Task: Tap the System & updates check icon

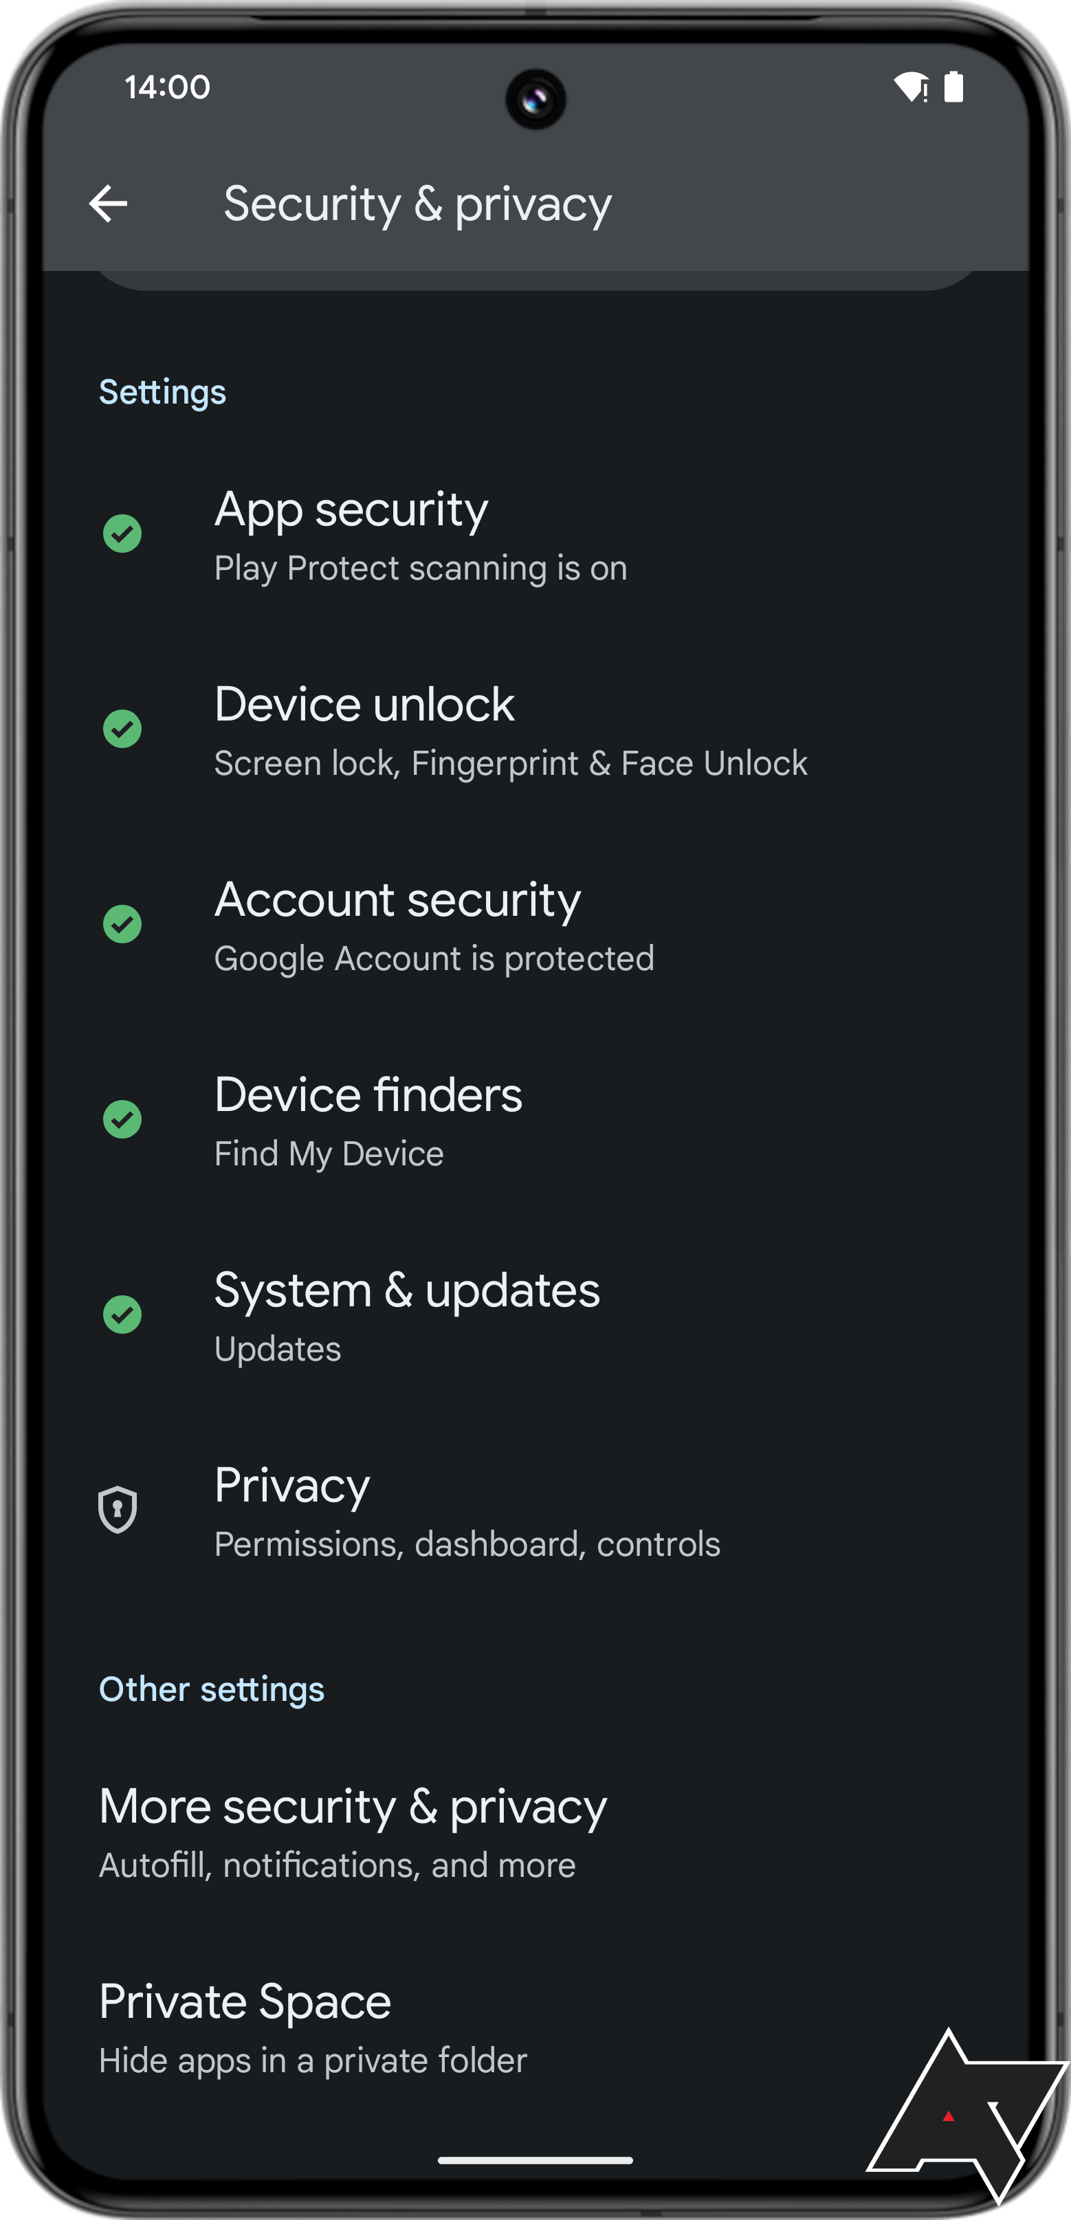Action: [x=122, y=1315]
